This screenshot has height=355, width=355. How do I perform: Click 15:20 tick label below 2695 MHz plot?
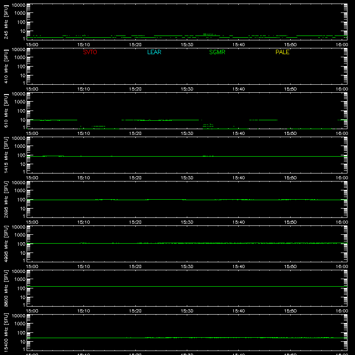tap(135, 222)
